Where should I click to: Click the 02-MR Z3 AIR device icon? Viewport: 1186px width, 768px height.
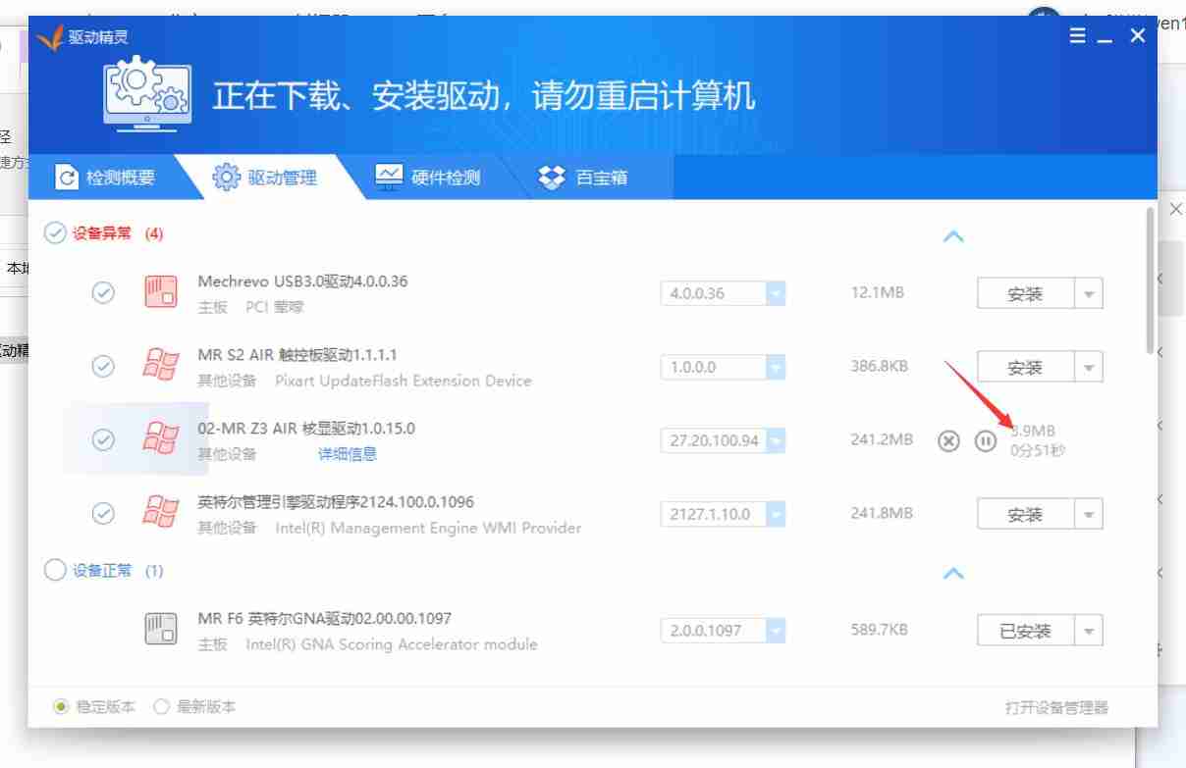160,440
